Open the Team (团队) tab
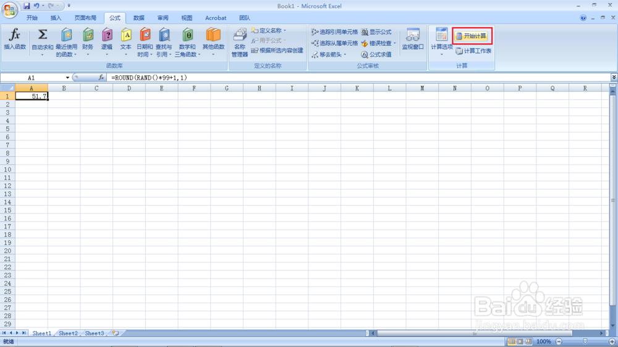618x347 pixels. tap(244, 18)
